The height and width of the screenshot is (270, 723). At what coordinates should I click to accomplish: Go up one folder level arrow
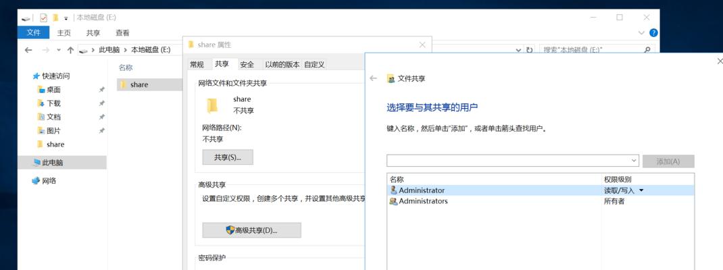tap(70, 50)
